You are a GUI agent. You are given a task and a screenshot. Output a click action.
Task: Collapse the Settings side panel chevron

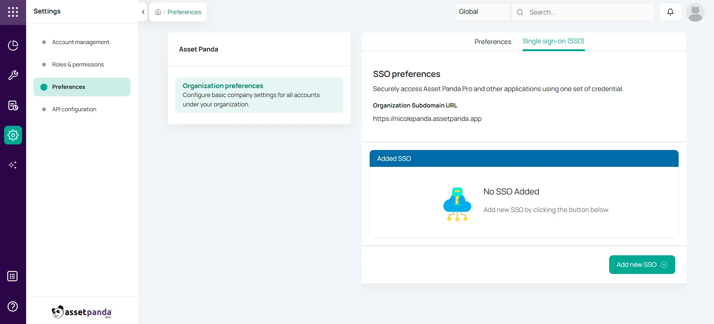pos(143,12)
